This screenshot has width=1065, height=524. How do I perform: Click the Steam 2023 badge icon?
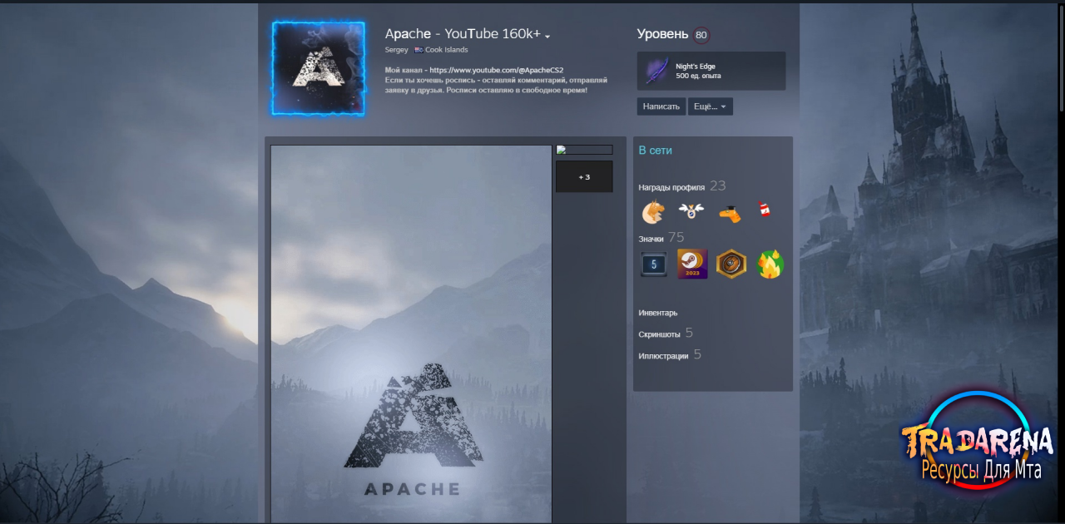click(692, 264)
